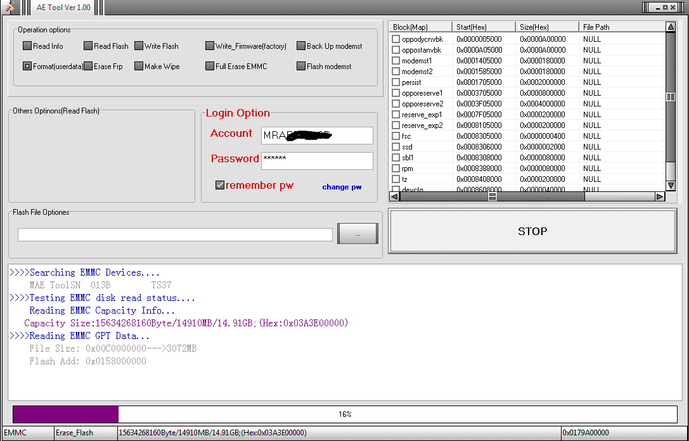Viewport: 689px width, 441px height.
Task: Select the tz partition checkbox
Action: 396,179
